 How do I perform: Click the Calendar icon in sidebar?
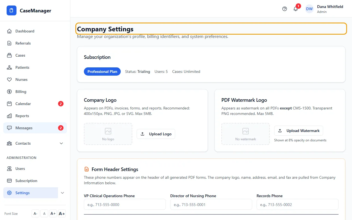tap(9, 104)
